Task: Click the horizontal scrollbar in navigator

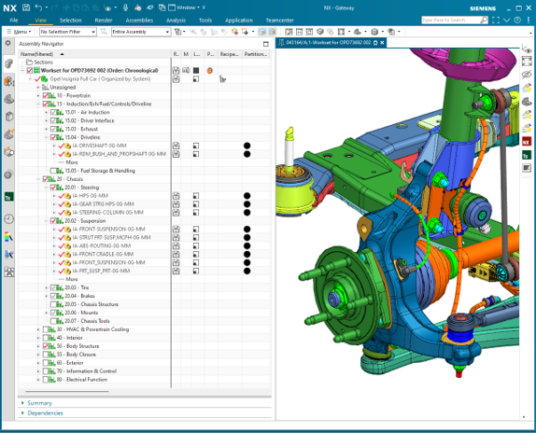Action: 67,391
